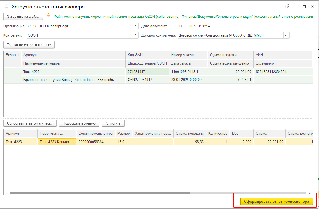Click Дата заказа column header
The width and height of the screenshot is (319, 209).
click(188, 63)
